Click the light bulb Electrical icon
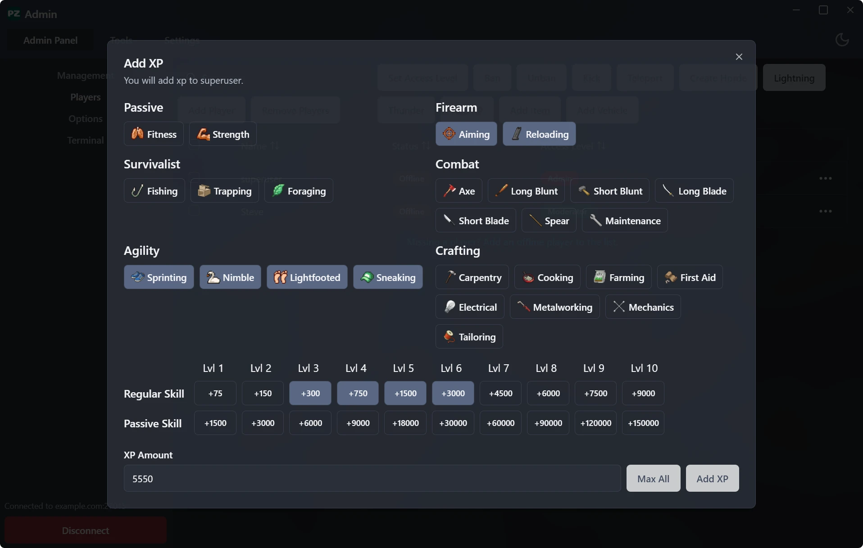Viewport: 863px width, 548px height. (x=449, y=307)
